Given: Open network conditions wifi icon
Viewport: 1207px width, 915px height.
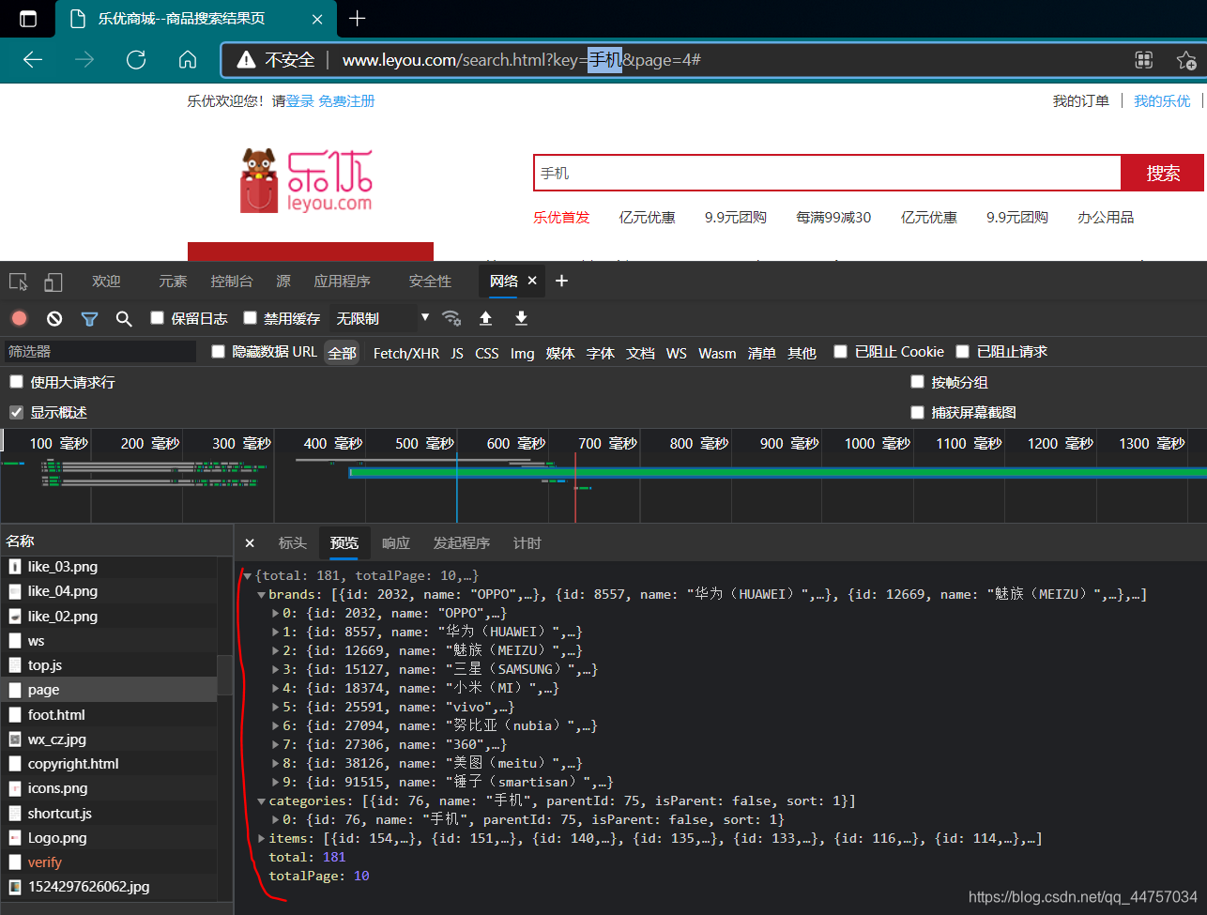Looking at the screenshot, I should (451, 318).
